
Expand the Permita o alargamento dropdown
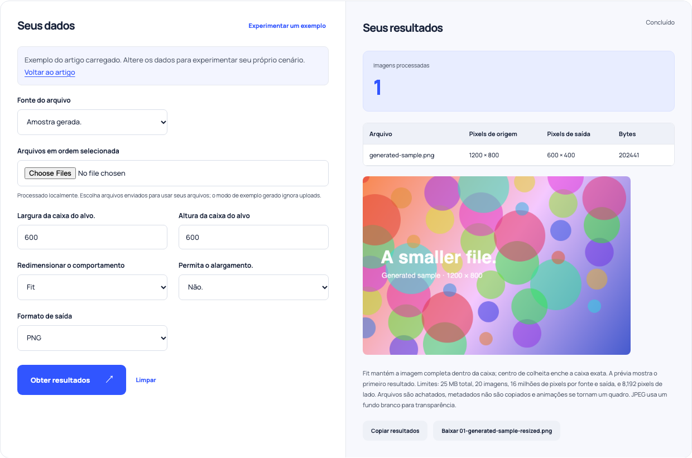[x=253, y=287]
